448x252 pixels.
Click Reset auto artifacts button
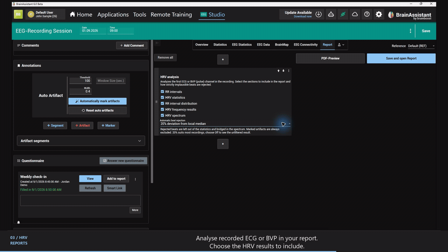[x=97, y=110]
